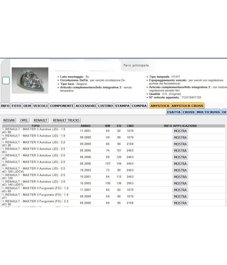227x265 pixels.
Task: Open the MULTICROSS sub-tab
Action: click(208, 112)
